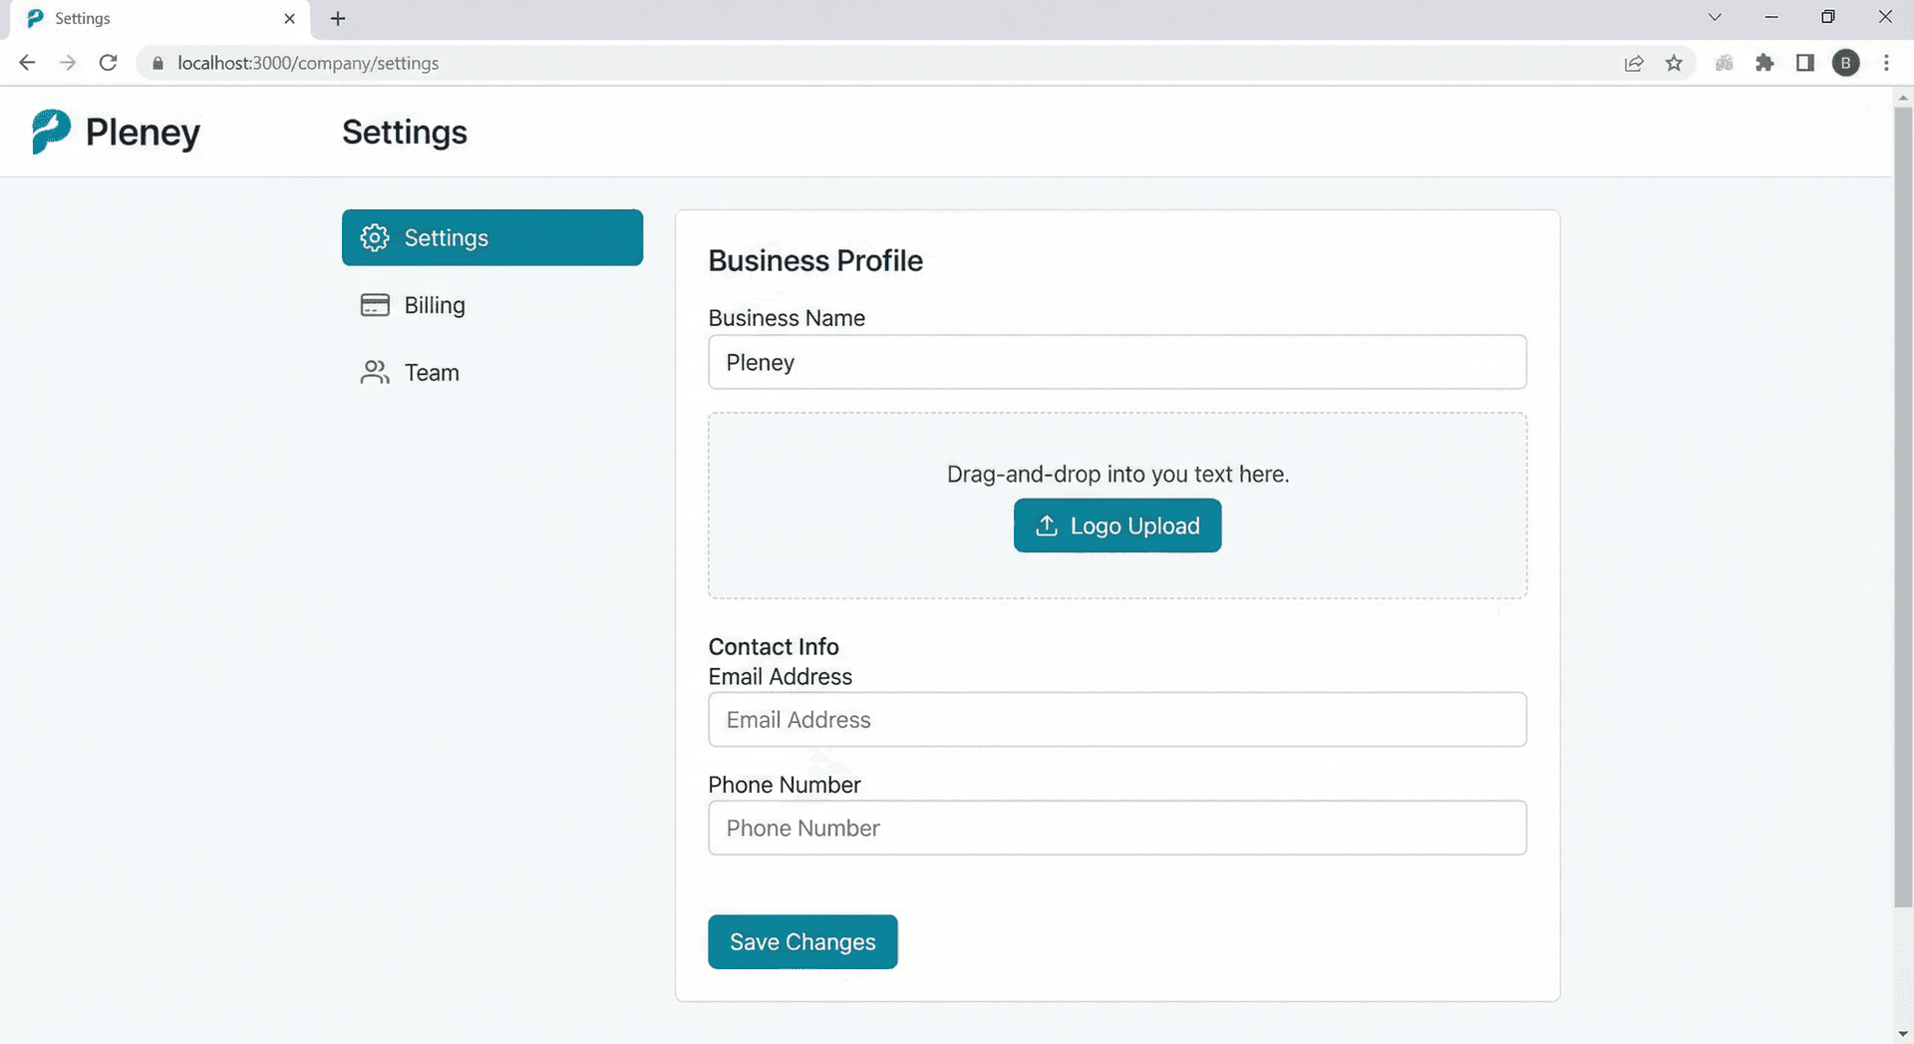This screenshot has width=1914, height=1044.
Task: Go back using the browser back arrow
Action: tap(27, 63)
